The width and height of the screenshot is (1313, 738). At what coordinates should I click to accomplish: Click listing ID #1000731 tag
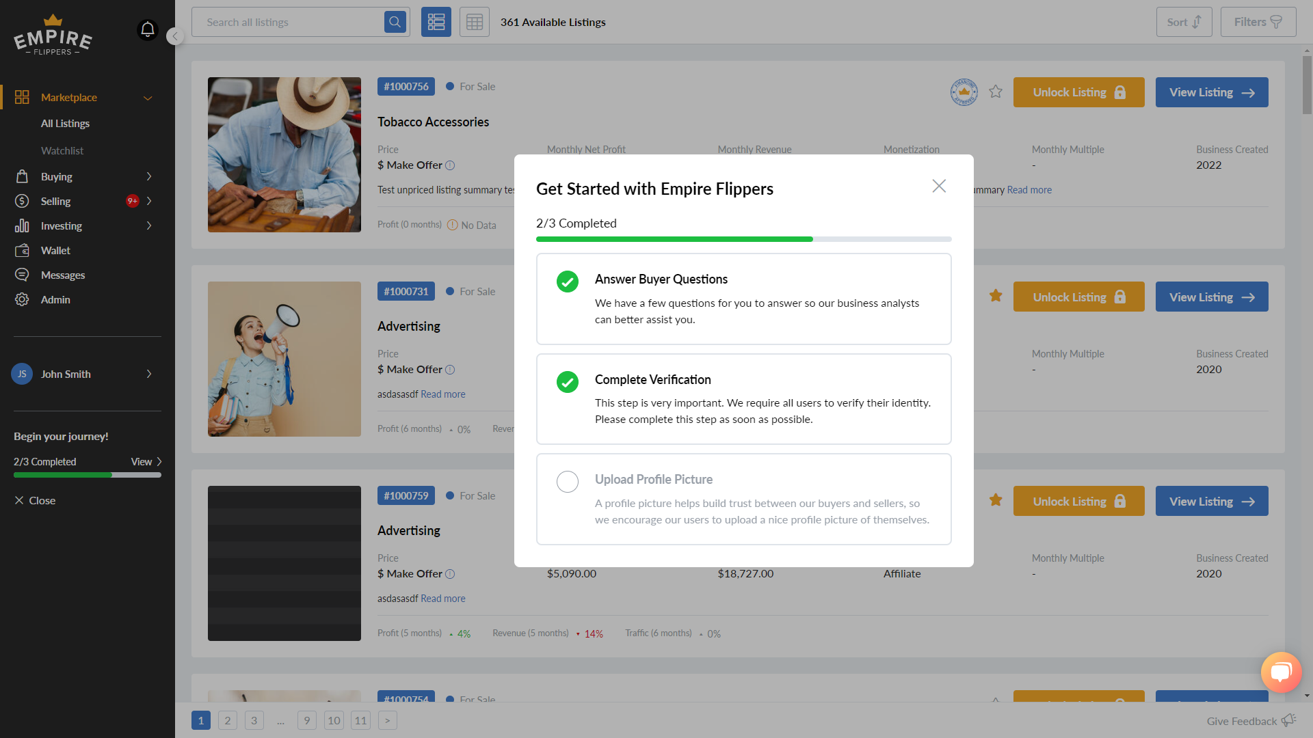(x=406, y=291)
